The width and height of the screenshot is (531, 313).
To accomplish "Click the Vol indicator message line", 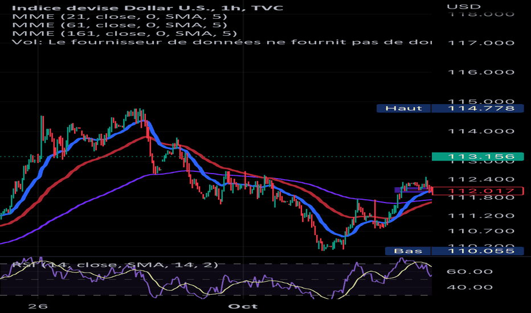I will [222, 42].
